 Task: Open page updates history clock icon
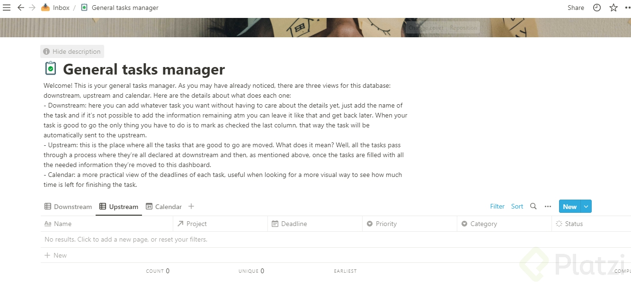[597, 8]
